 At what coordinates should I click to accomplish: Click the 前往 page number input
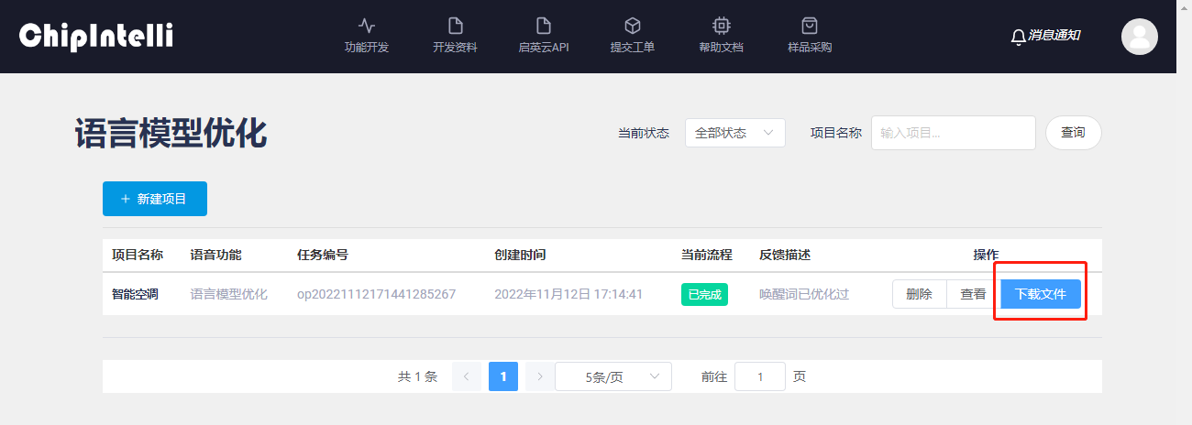(760, 376)
